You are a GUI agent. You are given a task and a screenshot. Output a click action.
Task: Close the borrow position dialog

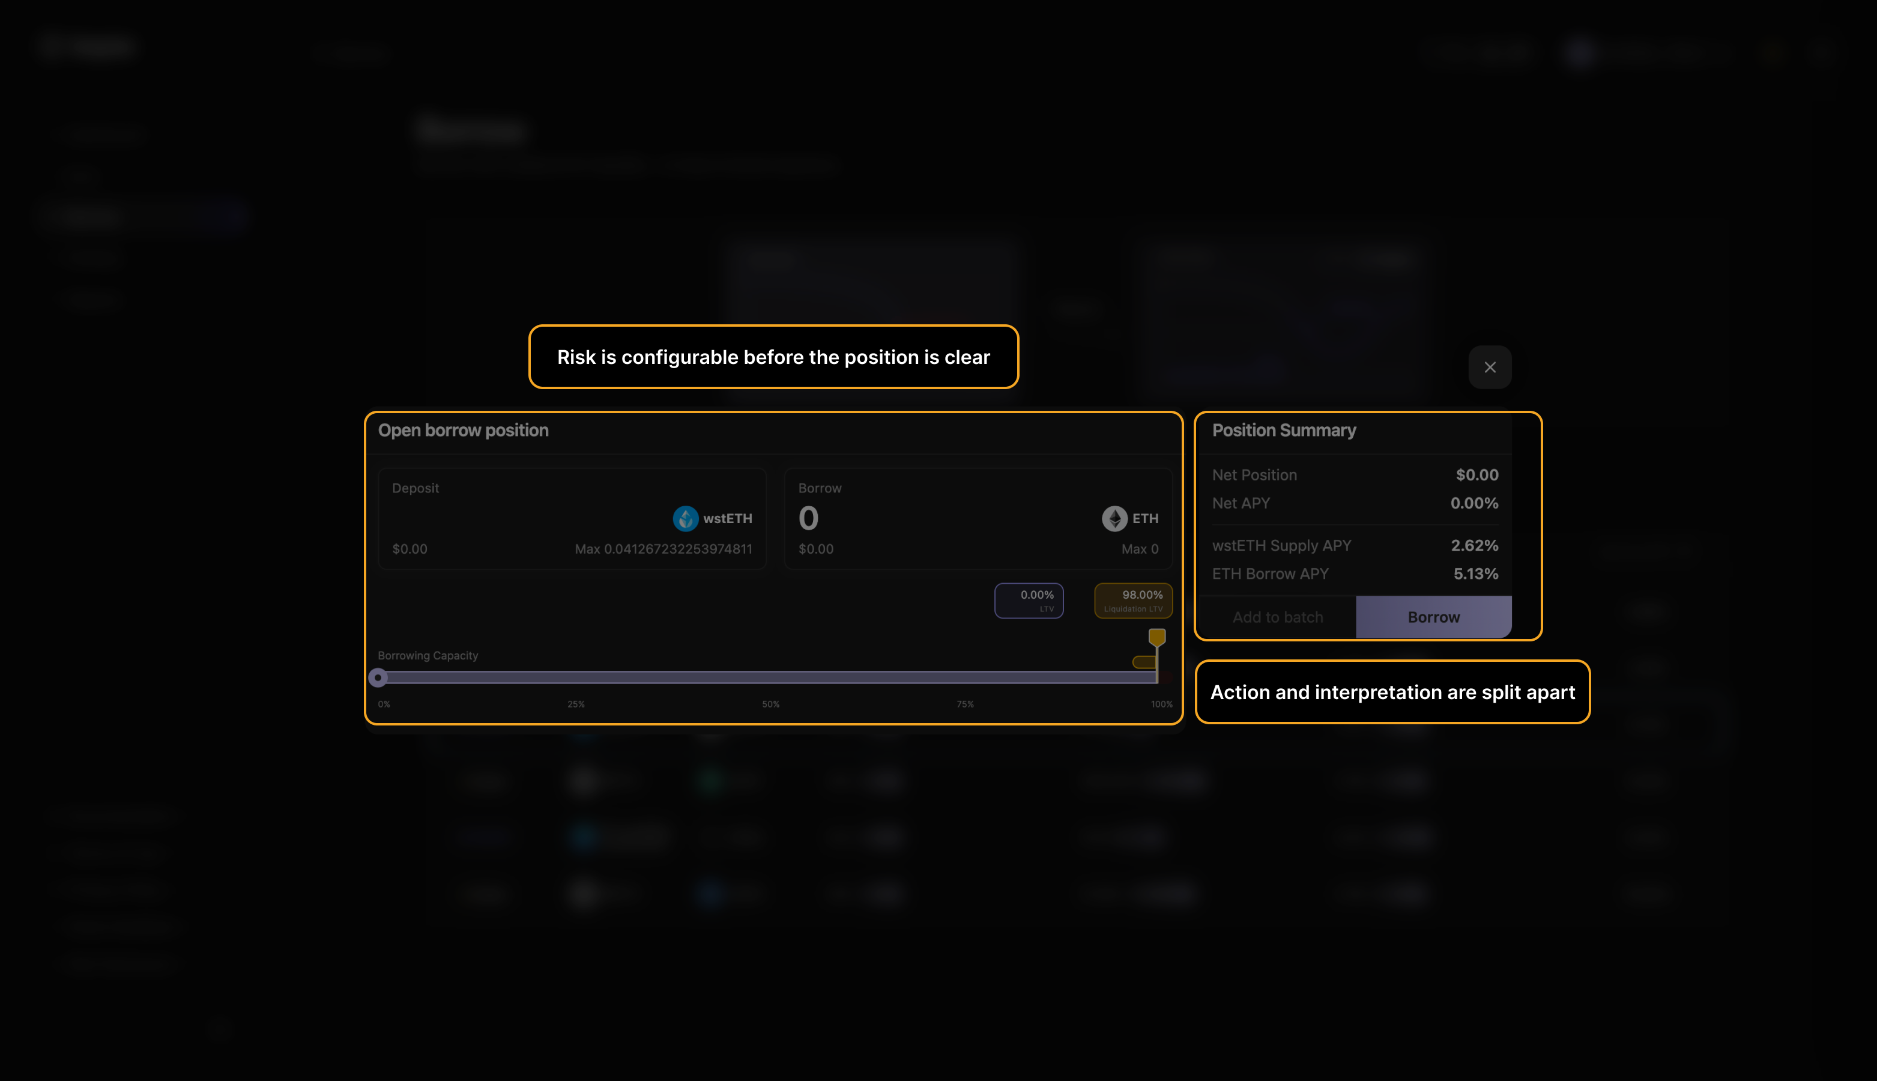(x=1490, y=367)
